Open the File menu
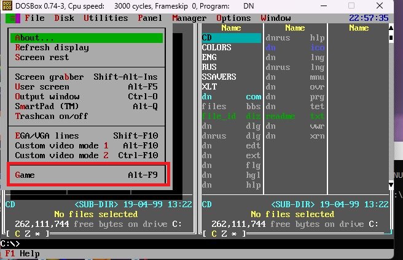 [x=34, y=18]
